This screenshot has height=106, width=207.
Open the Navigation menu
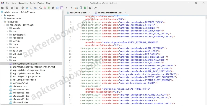tap(23, 3)
